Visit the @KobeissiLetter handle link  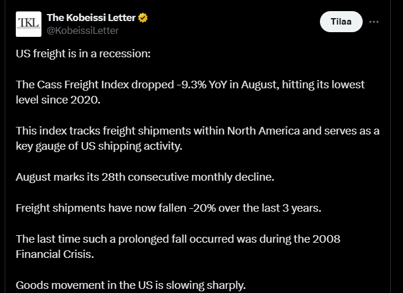82,30
